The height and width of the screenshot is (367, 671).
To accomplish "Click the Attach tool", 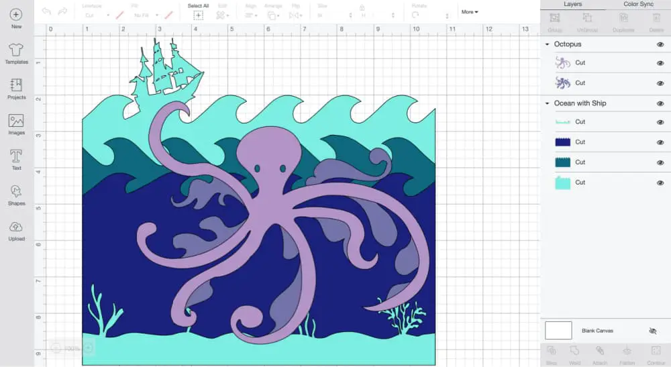I will [599, 355].
